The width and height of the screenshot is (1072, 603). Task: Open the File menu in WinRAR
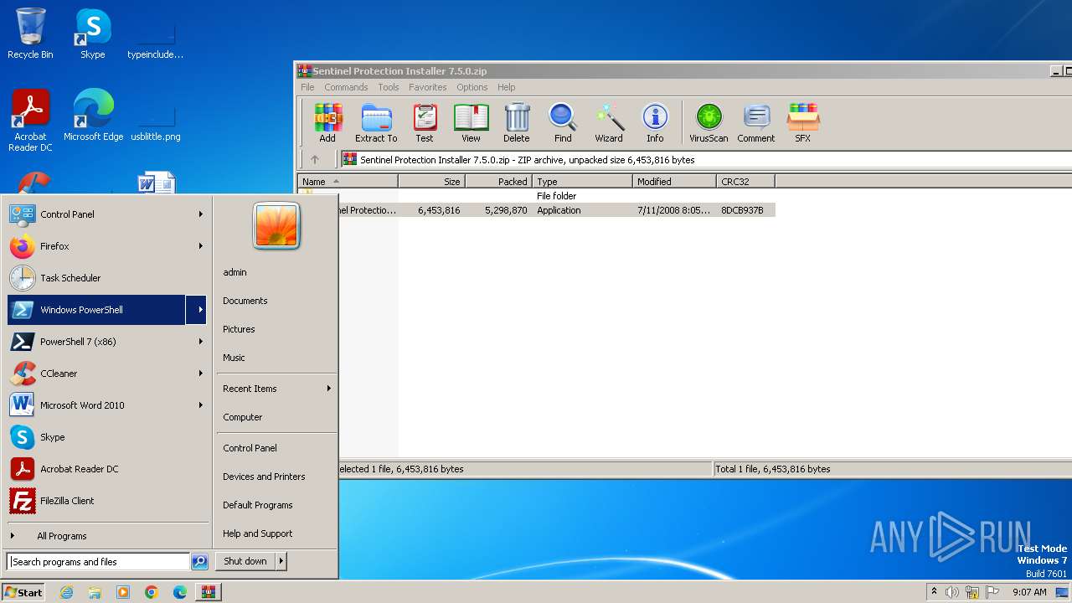(x=307, y=87)
